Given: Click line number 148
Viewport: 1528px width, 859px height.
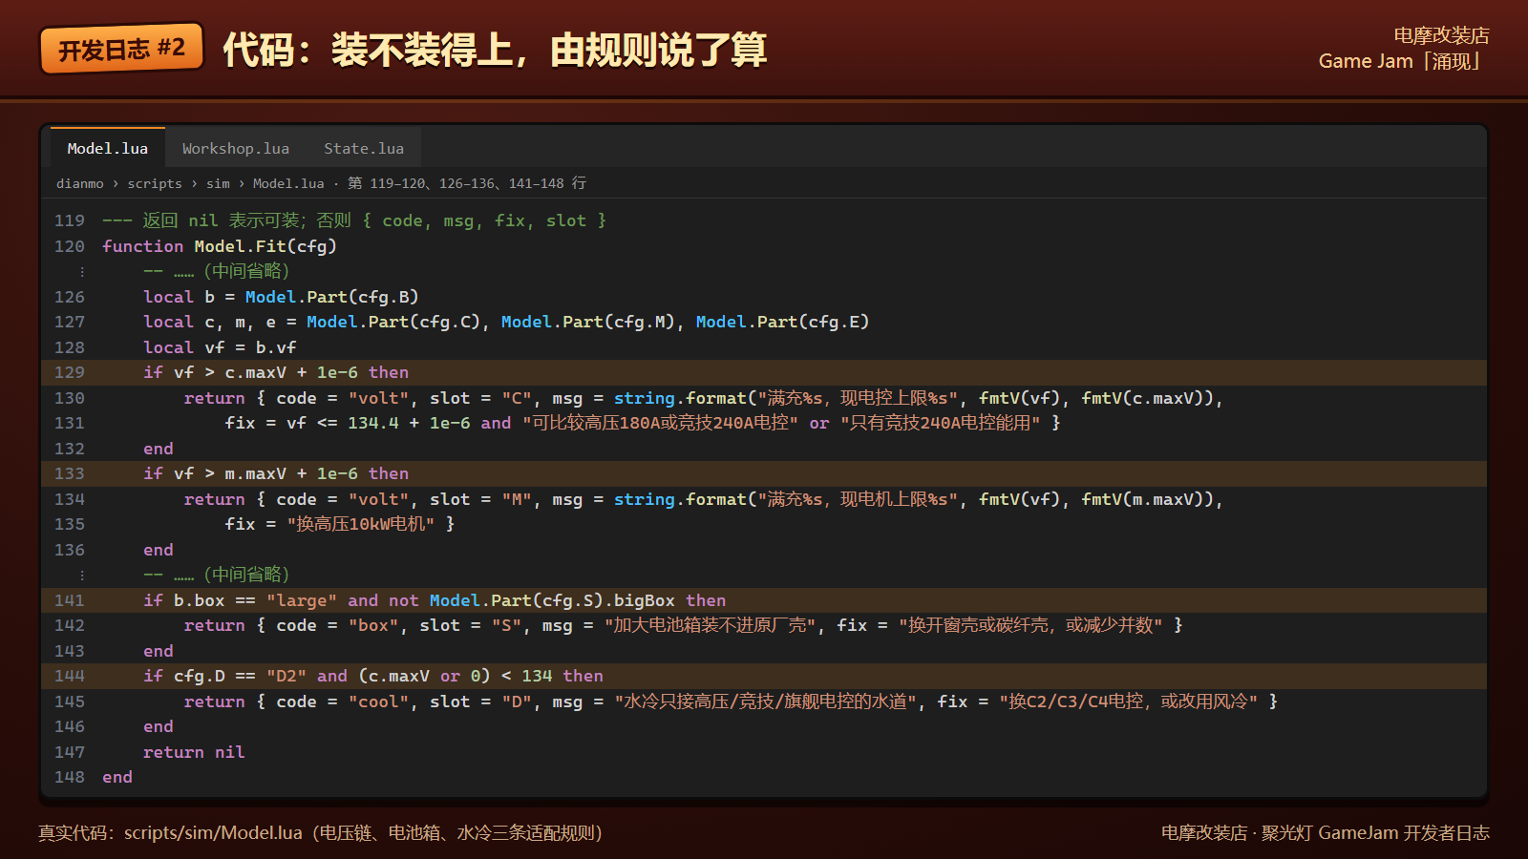Looking at the screenshot, I should [70, 777].
